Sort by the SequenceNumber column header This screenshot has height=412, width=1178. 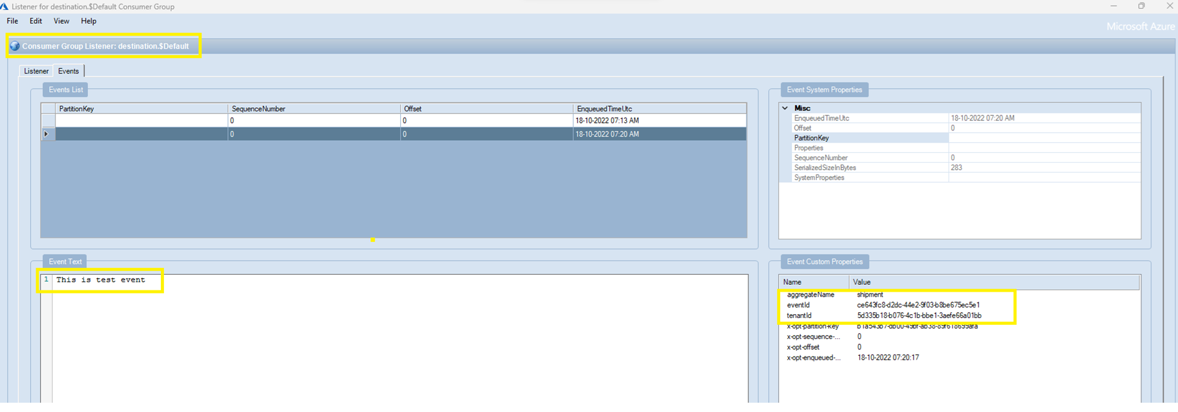(314, 108)
